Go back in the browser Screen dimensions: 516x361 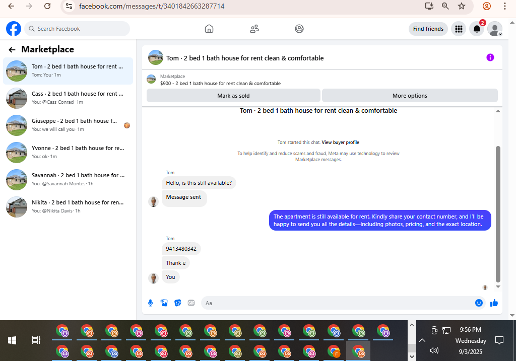[11, 6]
